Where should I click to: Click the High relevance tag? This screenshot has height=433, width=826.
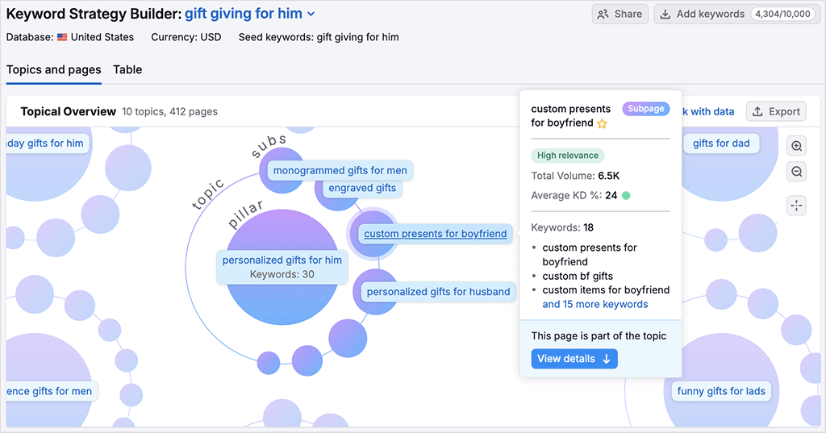pos(567,156)
